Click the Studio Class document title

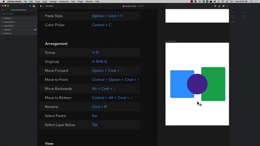coord(131,6)
